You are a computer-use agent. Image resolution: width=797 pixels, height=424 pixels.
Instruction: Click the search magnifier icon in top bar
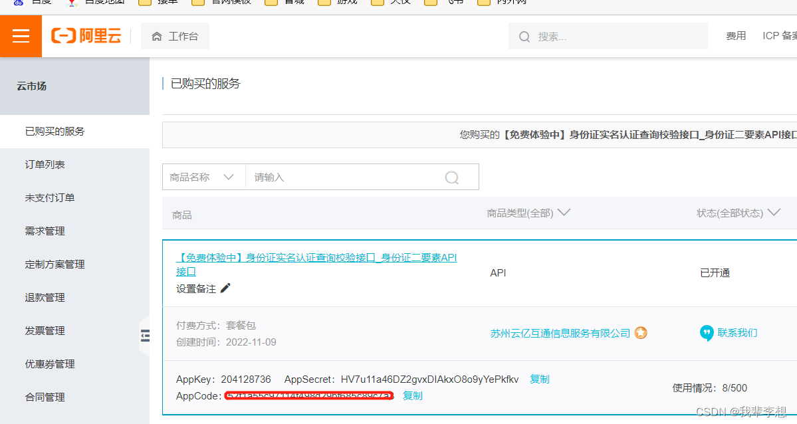click(524, 37)
